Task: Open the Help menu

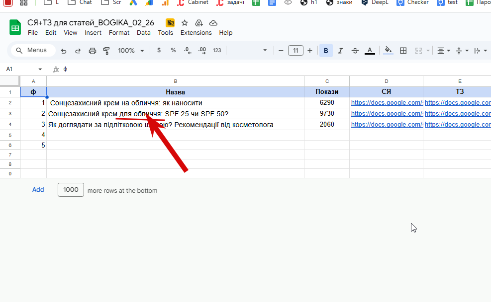Action: pyautogui.click(x=226, y=33)
